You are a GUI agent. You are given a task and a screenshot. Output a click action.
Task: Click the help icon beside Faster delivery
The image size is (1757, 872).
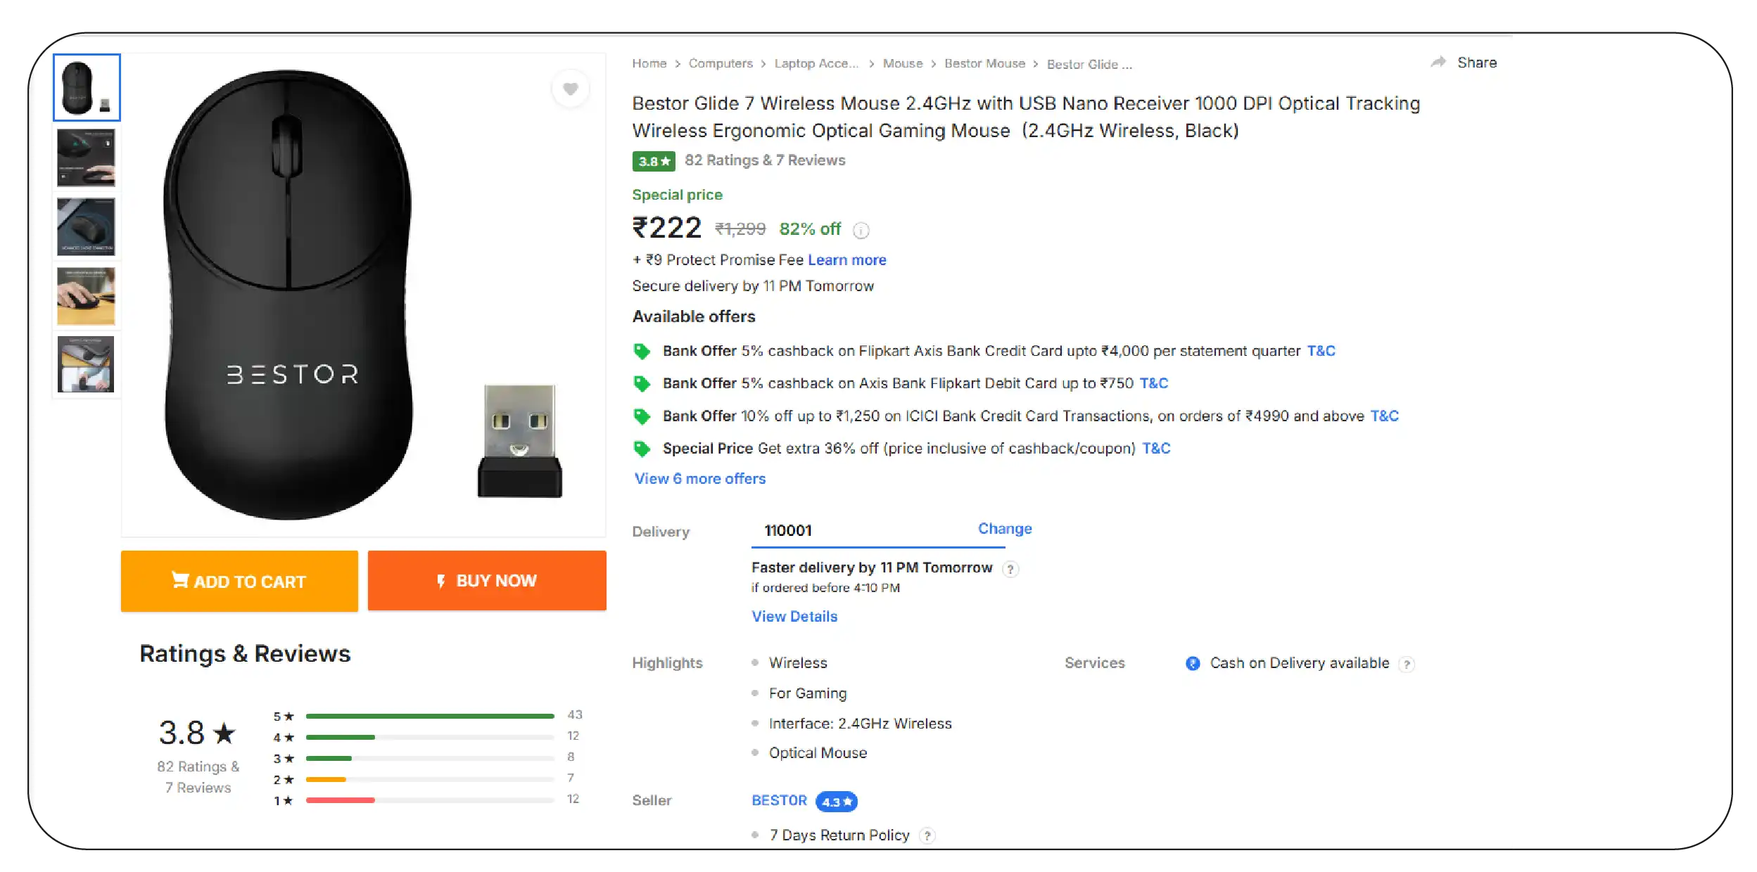(x=1010, y=569)
